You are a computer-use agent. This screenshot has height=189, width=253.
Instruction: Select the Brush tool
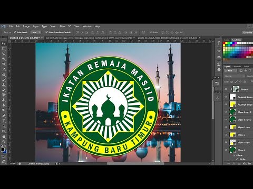tap(4, 80)
